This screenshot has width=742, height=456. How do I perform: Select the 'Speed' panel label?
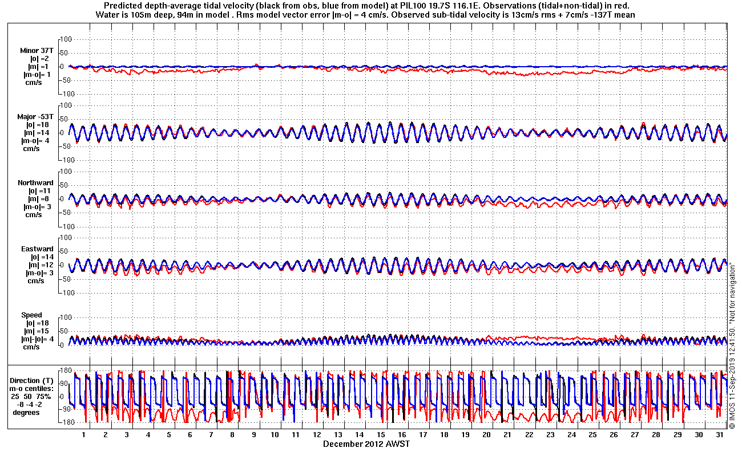tap(32, 315)
